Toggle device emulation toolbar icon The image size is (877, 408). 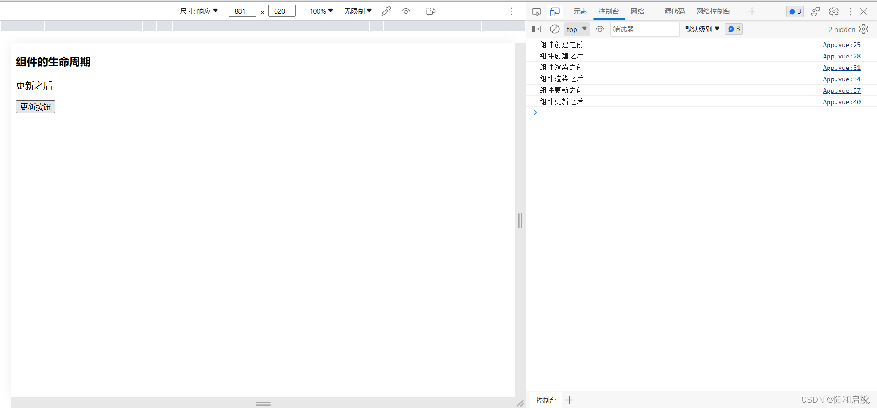[555, 11]
